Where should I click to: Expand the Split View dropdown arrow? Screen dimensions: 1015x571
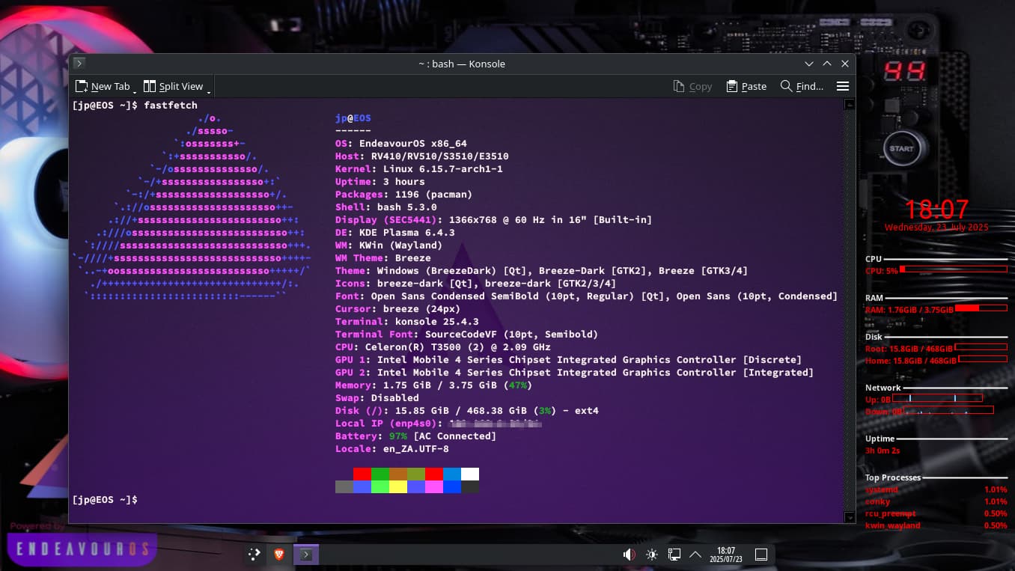point(209,91)
